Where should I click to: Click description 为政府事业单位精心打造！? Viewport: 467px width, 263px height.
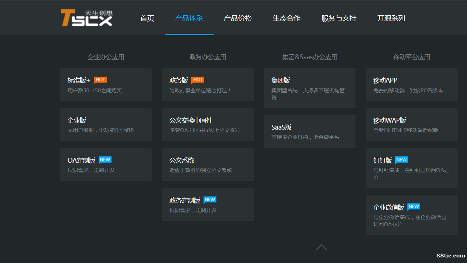(x=201, y=91)
